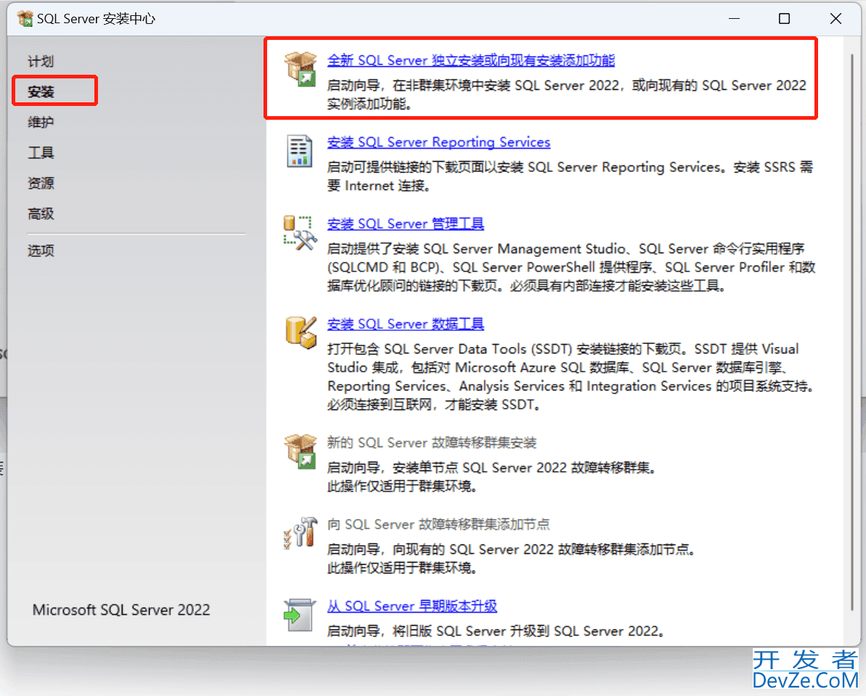Open the 维护 sidebar section
The height and width of the screenshot is (696, 866).
(x=41, y=122)
